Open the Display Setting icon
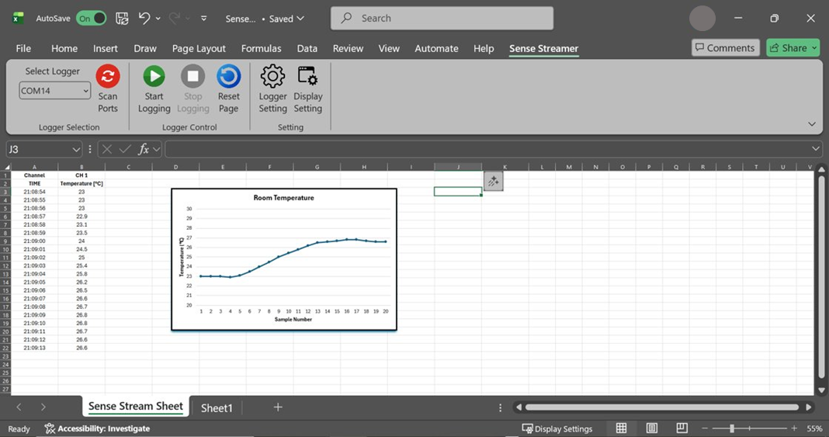 coord(307,76)
